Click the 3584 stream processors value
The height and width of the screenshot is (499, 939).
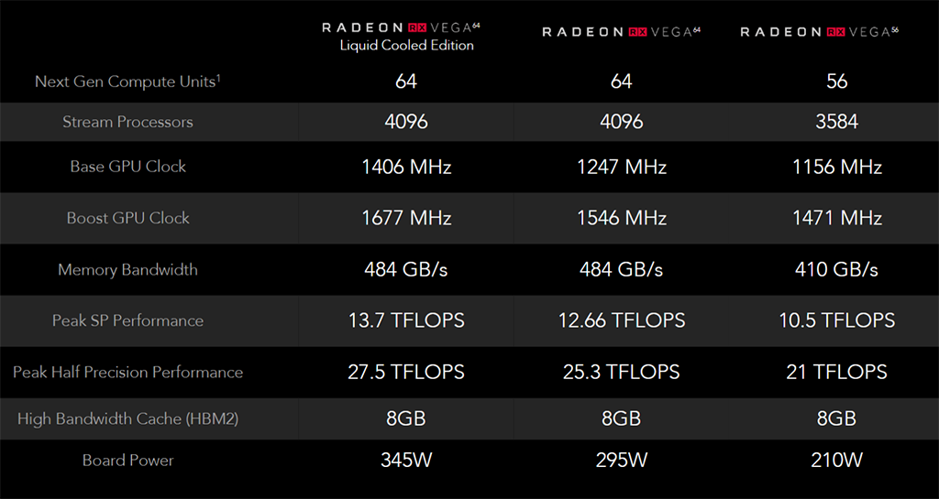click(836, 122)
